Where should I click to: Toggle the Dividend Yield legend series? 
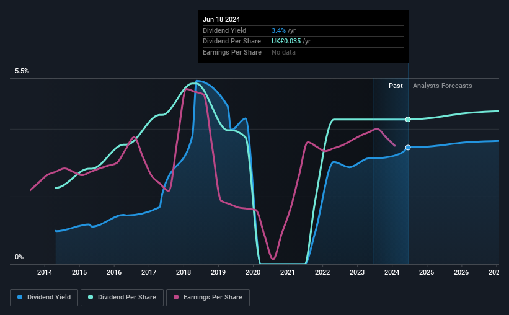pyautogui.click(x=44, y=298)
